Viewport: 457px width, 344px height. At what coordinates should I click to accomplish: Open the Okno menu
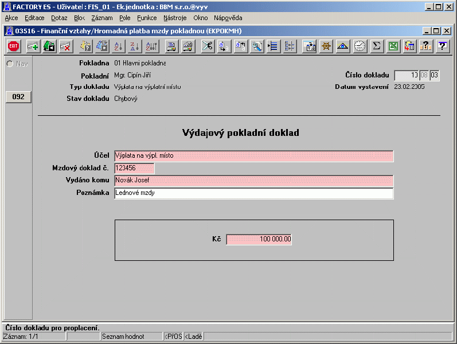pos(201,18)
